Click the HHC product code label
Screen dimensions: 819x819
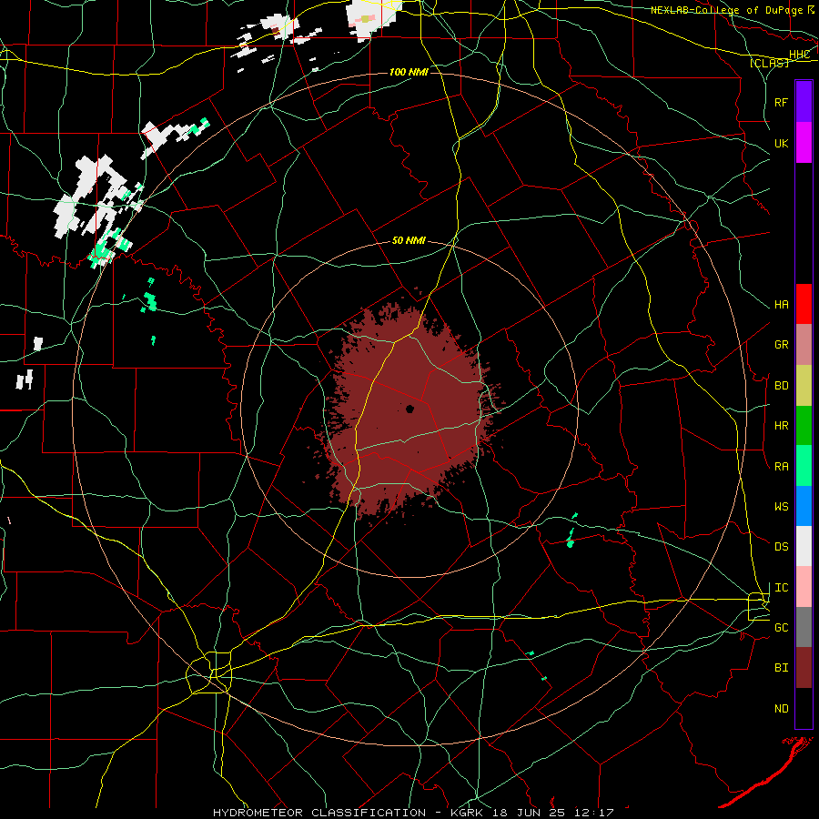[800, 55]
